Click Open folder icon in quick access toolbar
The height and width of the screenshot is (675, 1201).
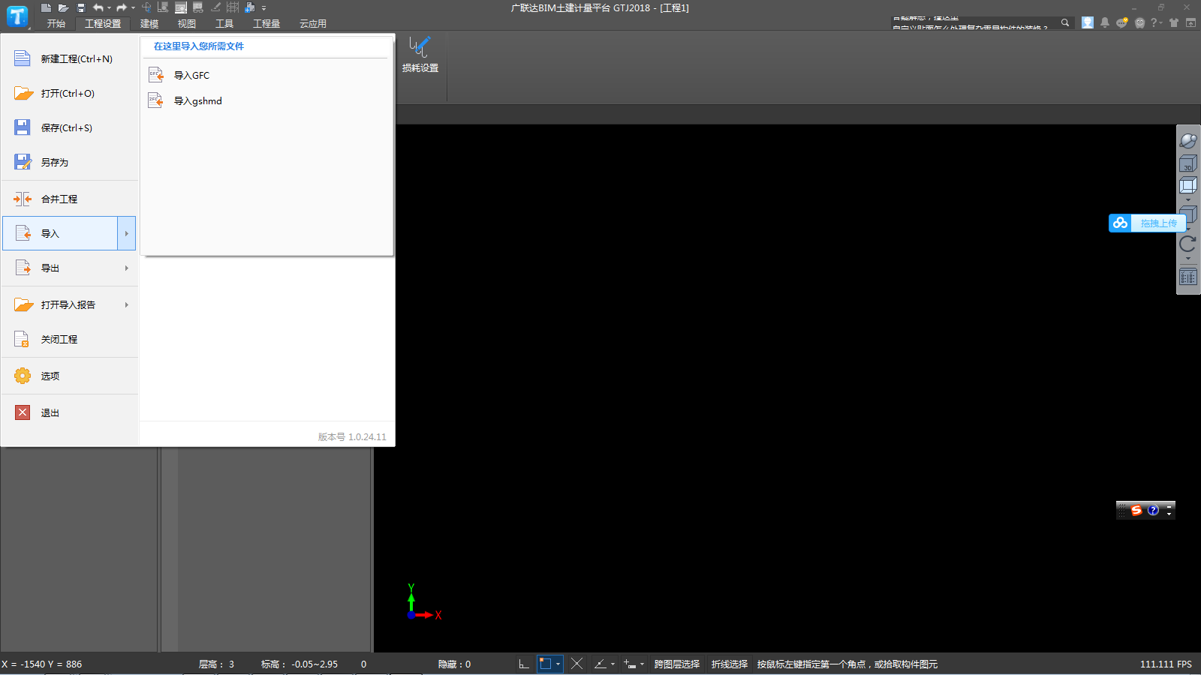tap(63, 7)
